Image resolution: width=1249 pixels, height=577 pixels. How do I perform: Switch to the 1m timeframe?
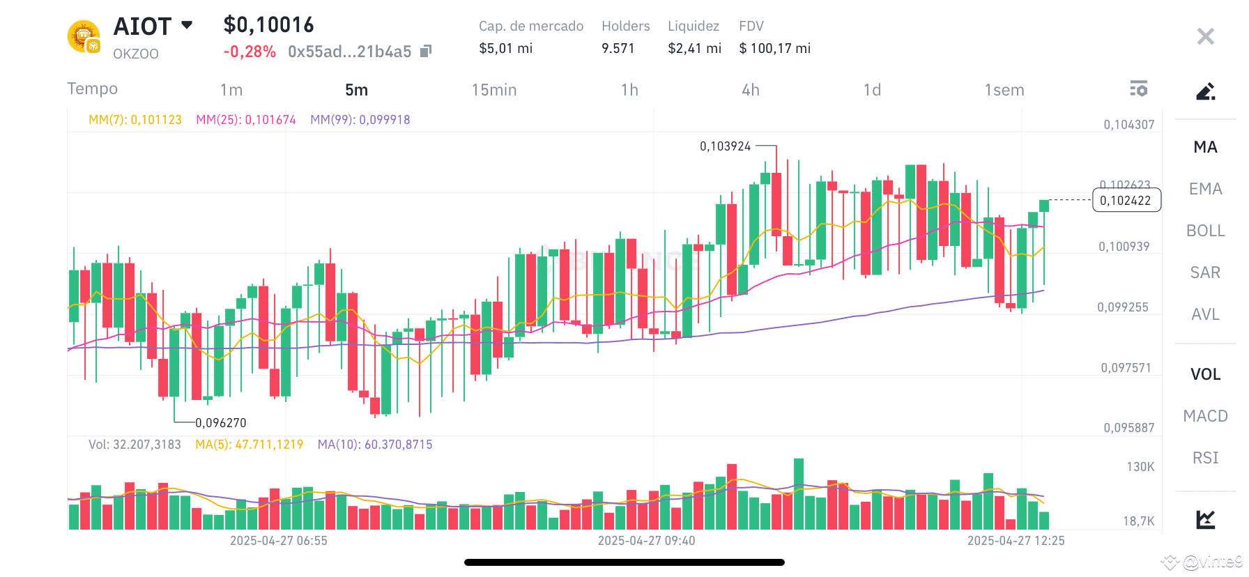tap(231, 90)
